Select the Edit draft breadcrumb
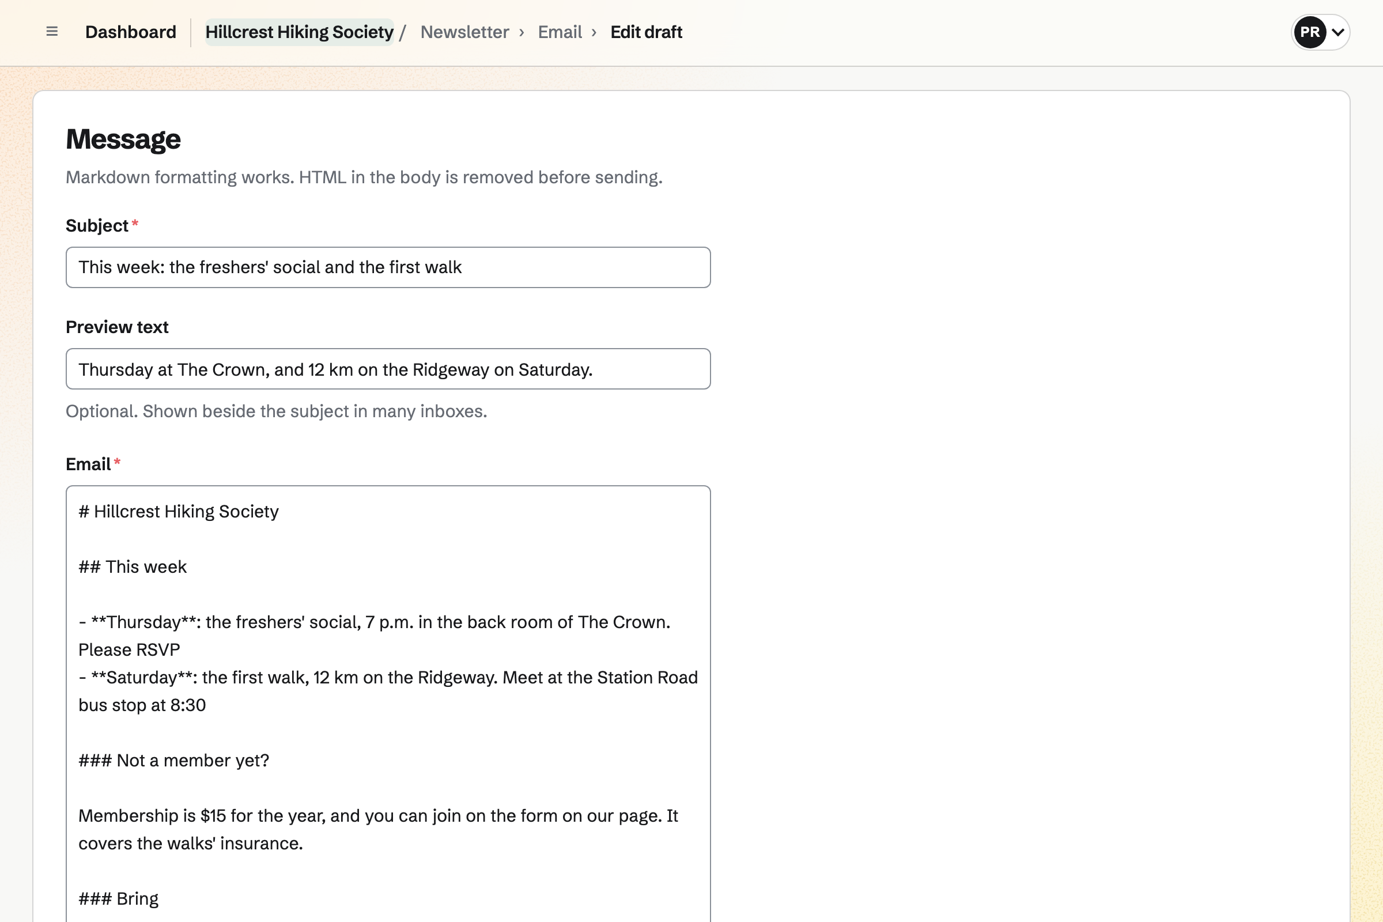This screenshot has width=1383, height=922. point(646,32)
